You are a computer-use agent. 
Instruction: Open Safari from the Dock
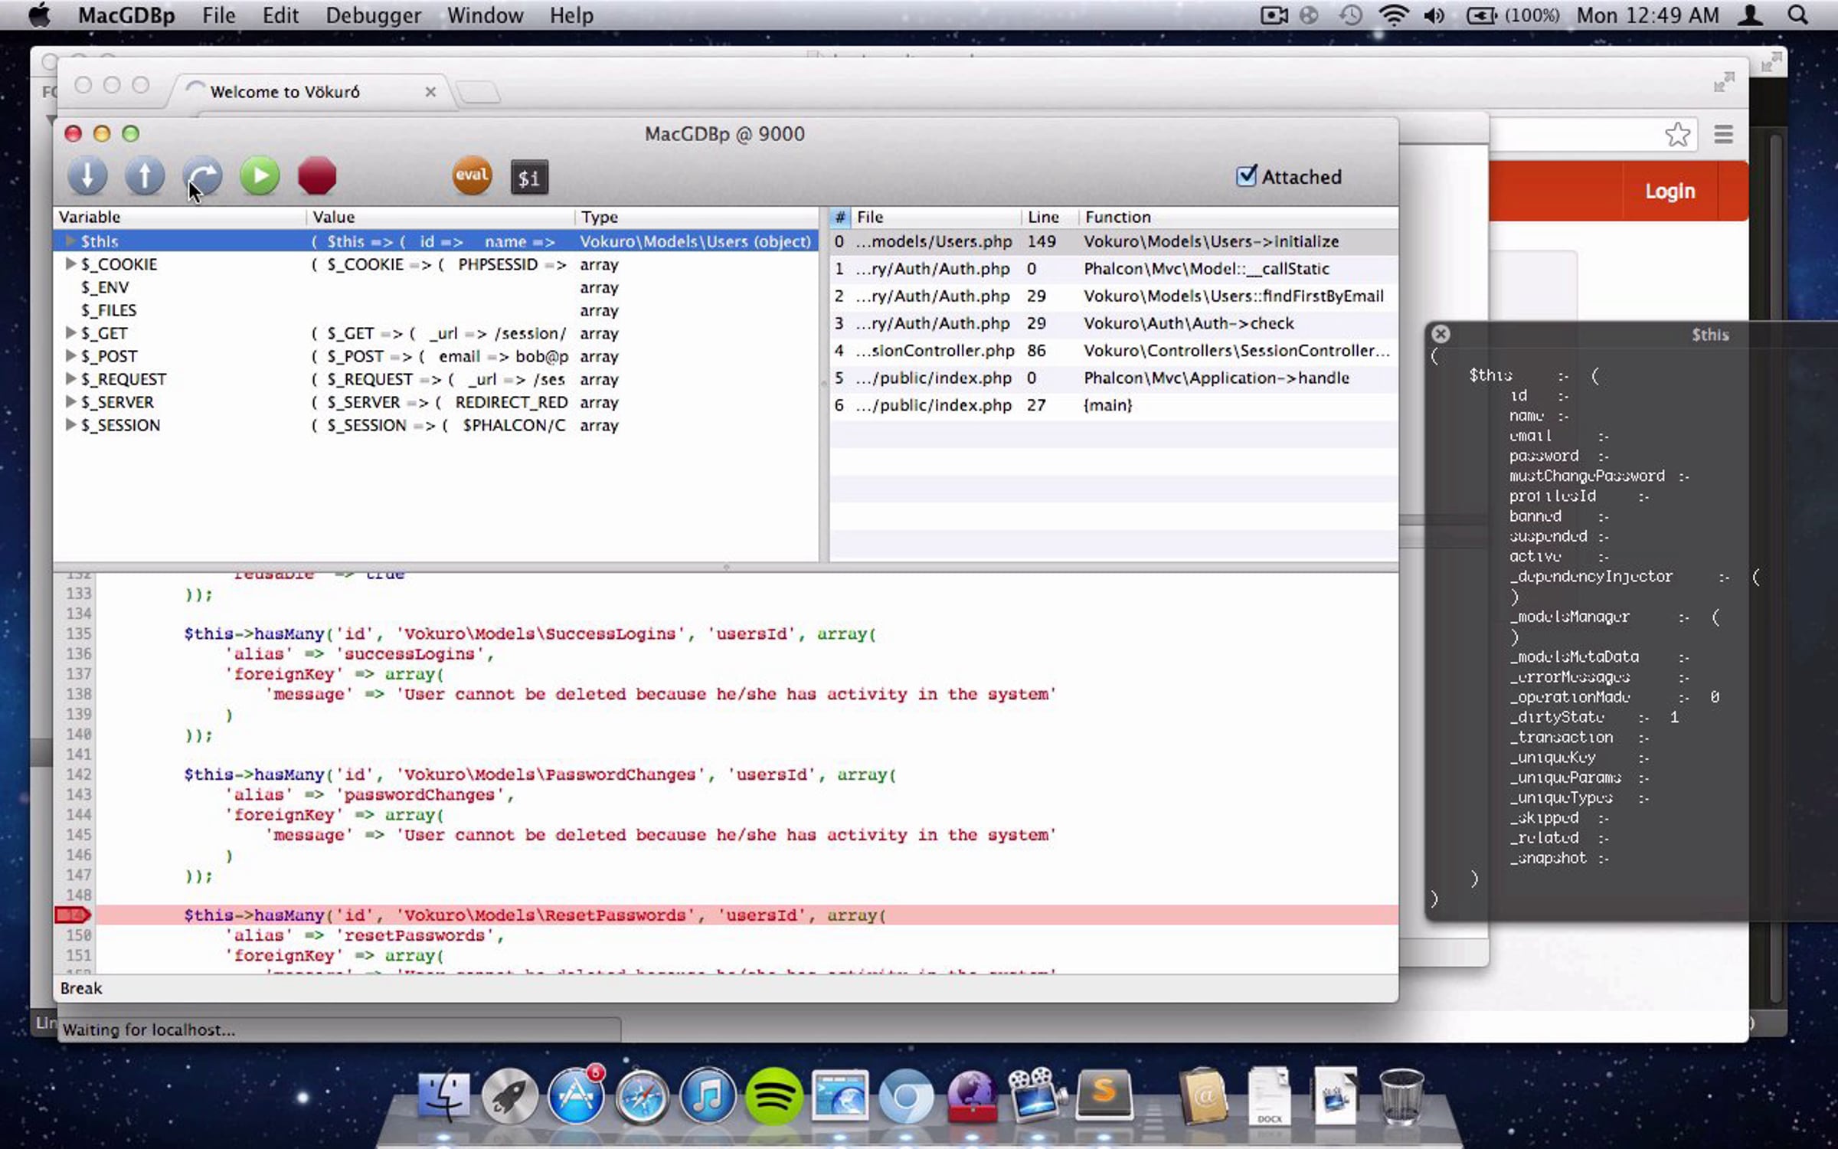(x=642, y=1096)
